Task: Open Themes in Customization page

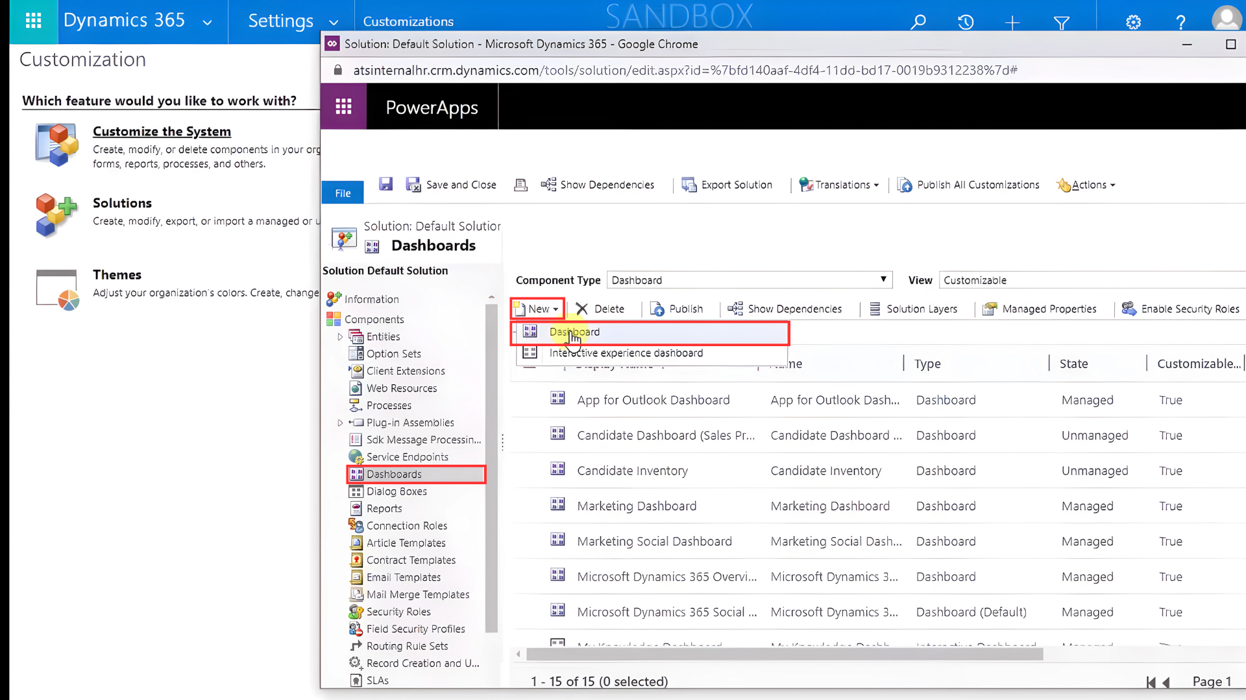Action: (117, 275)
